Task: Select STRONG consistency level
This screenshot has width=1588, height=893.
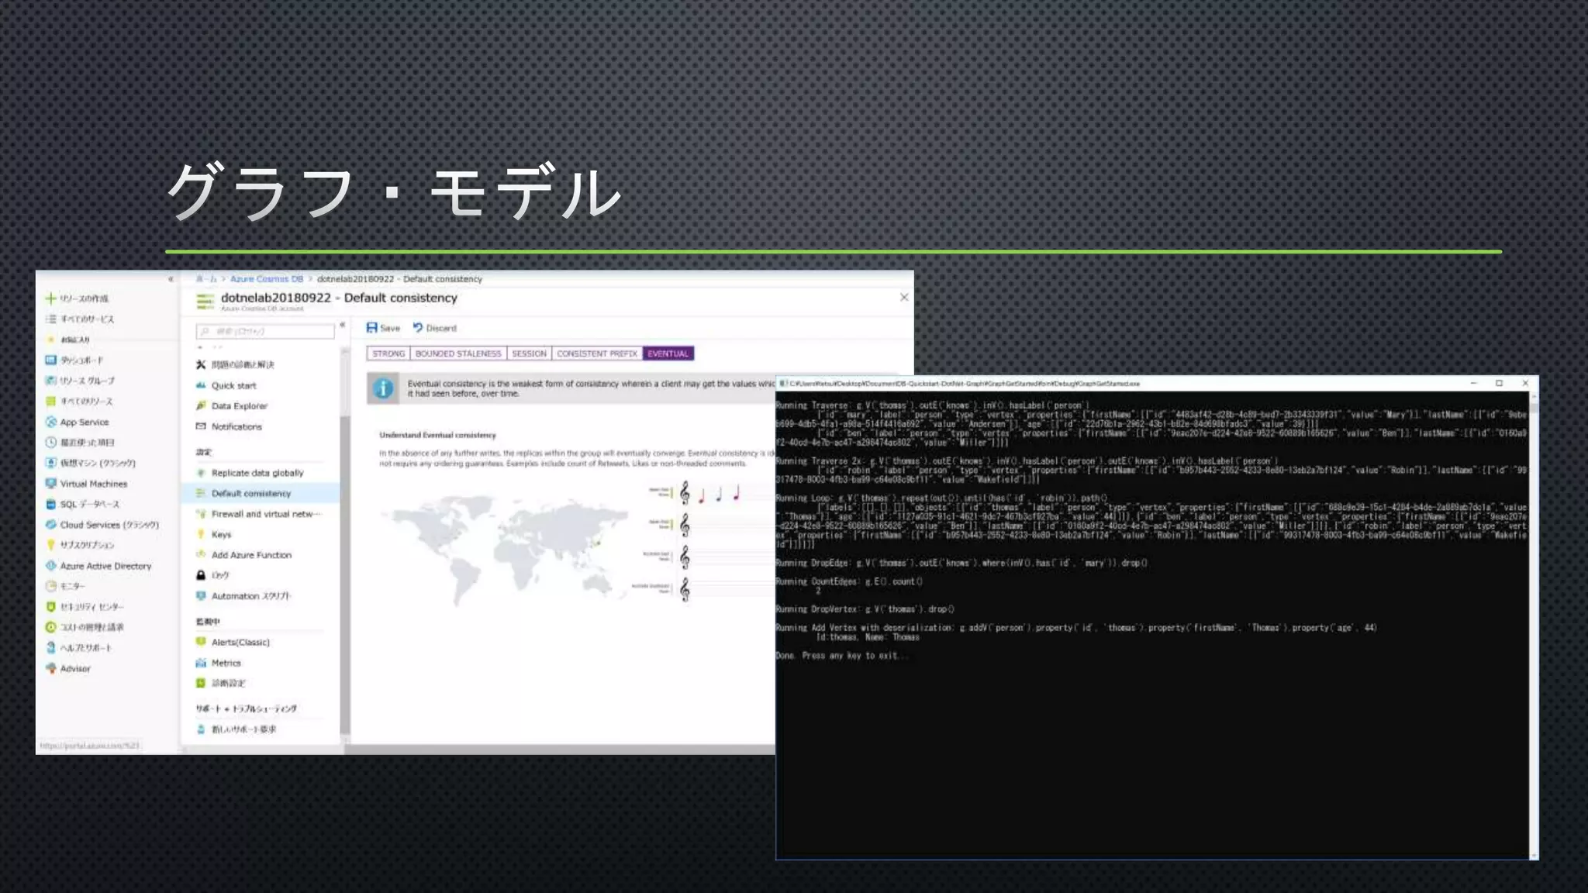Action: pyautogui.click(x=388, y=353)
